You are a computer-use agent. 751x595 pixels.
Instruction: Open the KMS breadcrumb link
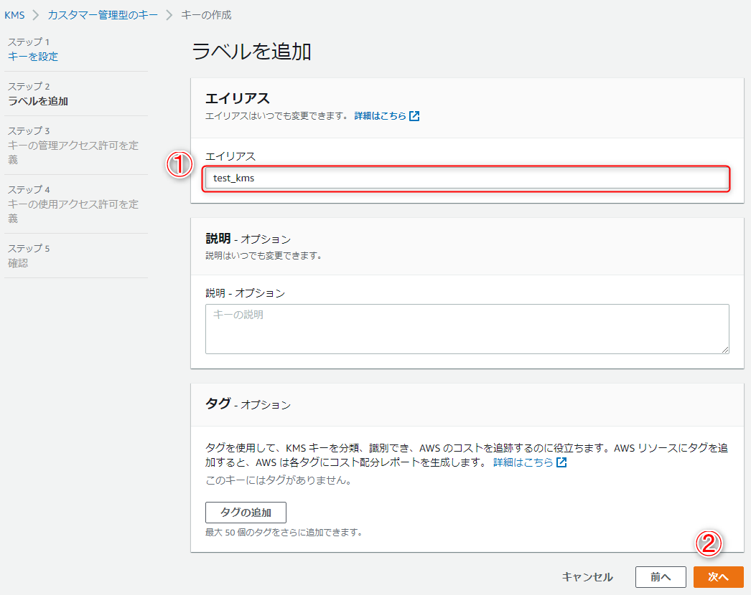pyautogui.click(x=14, y=15)
